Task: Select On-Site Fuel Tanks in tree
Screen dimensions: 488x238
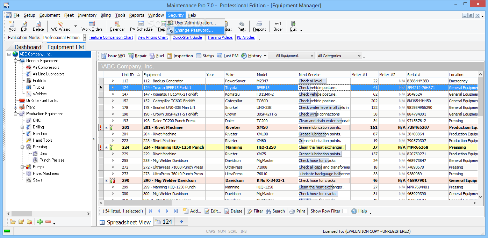Action: click(42, 101)
